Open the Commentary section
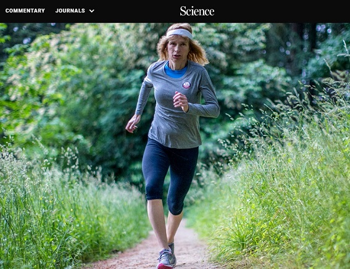This screenshot has width=350, height=269. 25,10
